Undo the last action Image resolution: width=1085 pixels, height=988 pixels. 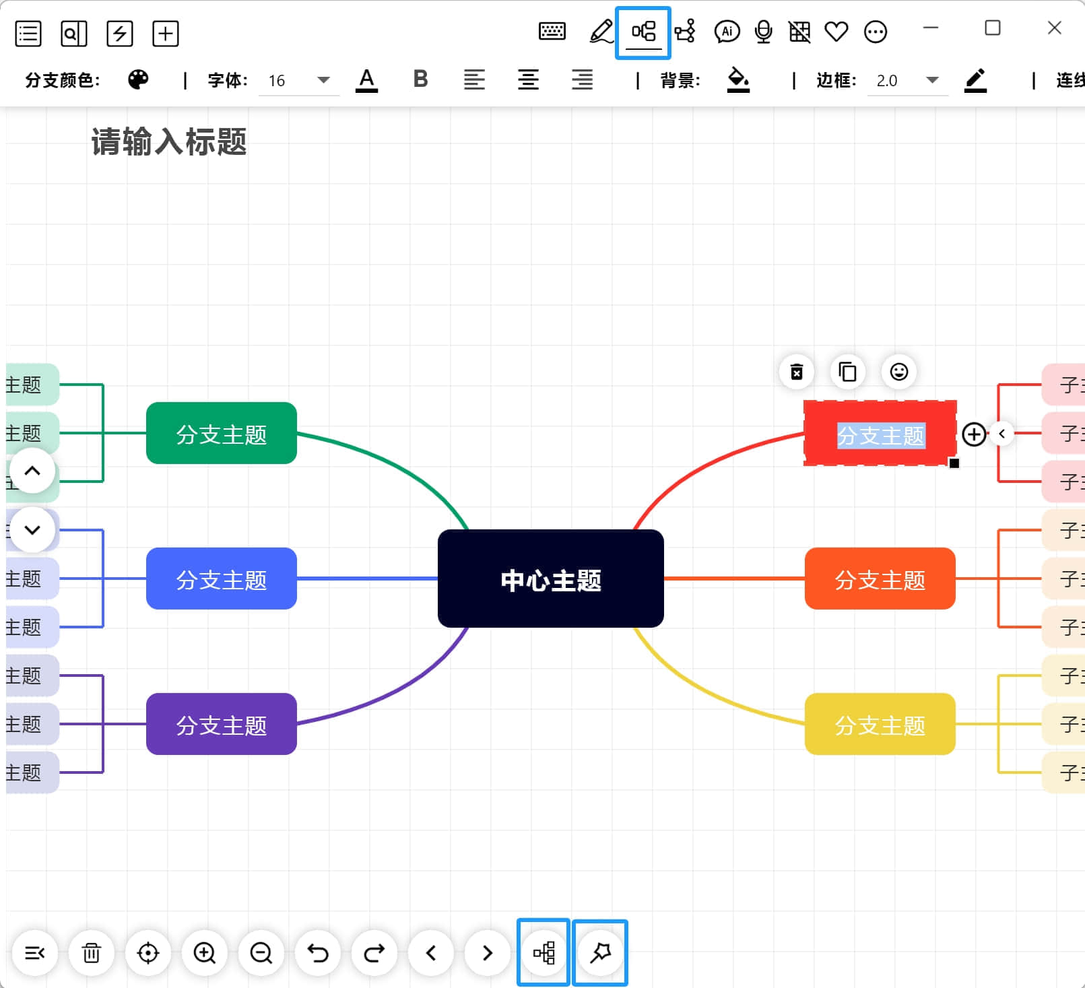coord(318,952)
